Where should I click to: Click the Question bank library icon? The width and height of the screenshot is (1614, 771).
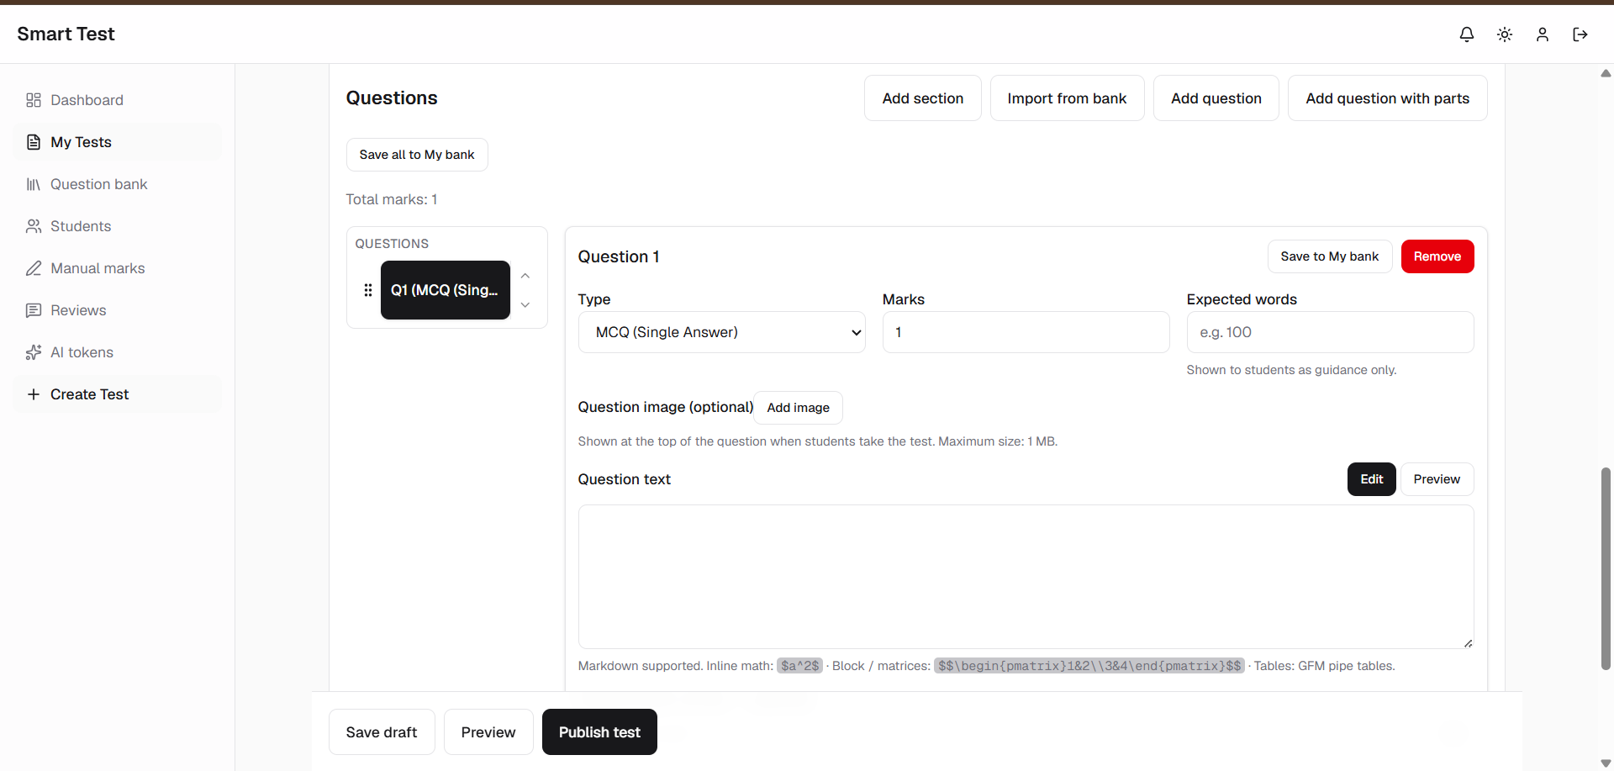[34, 184]
